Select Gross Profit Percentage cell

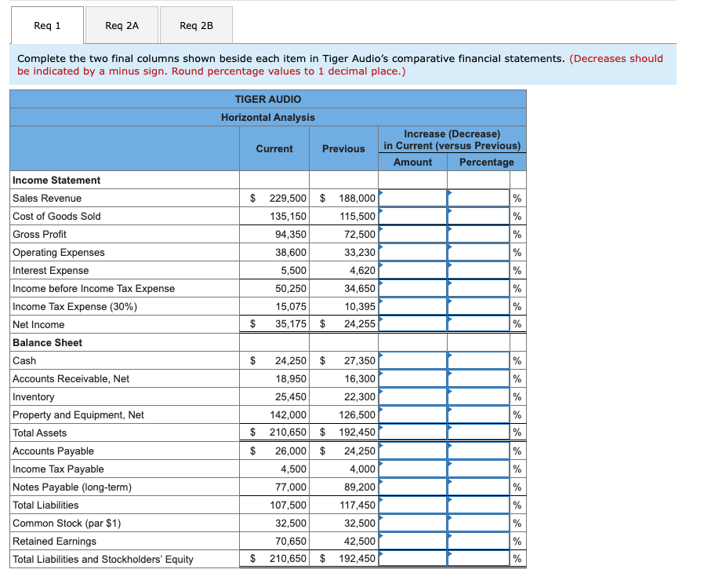(x=479, y=234)
